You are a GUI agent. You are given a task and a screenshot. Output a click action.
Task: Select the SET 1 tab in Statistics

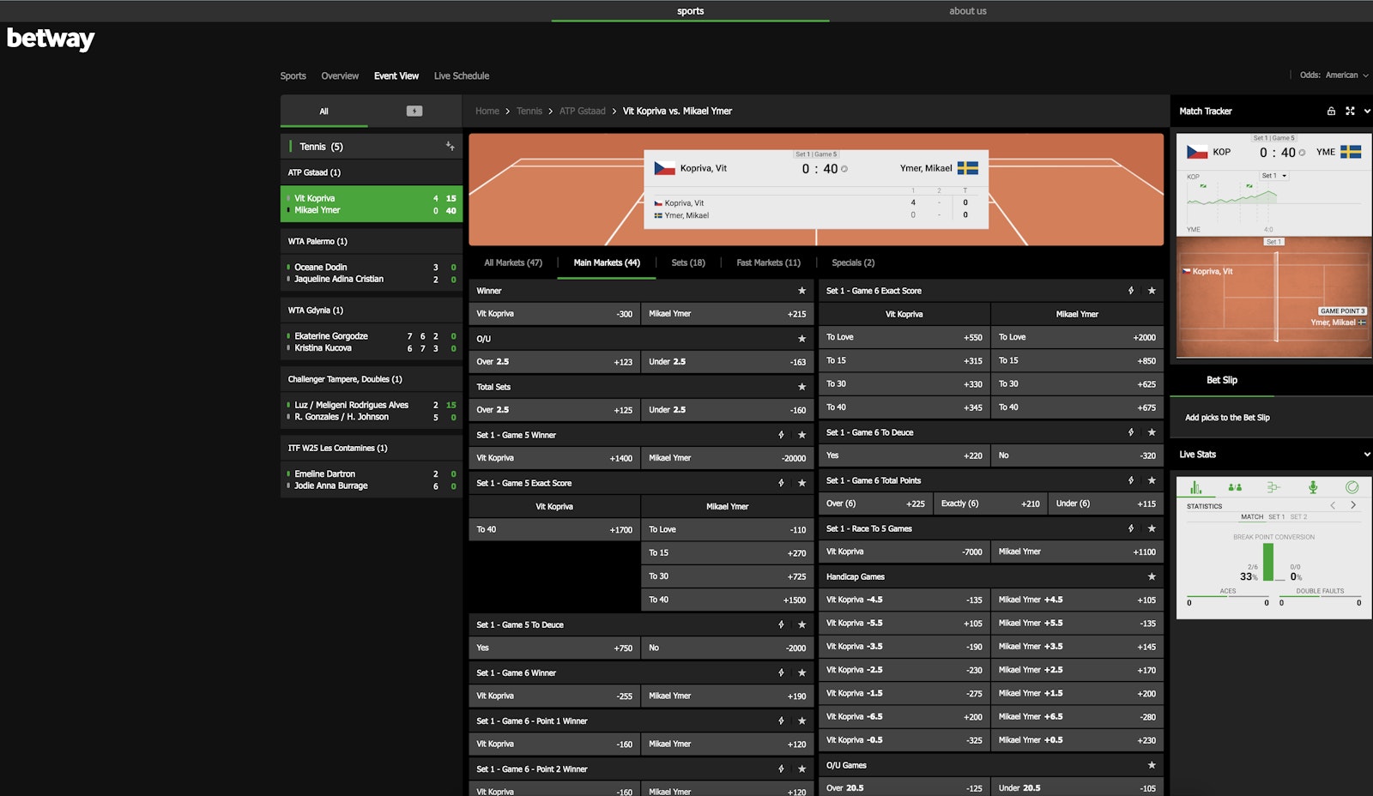pos(1276,517)
